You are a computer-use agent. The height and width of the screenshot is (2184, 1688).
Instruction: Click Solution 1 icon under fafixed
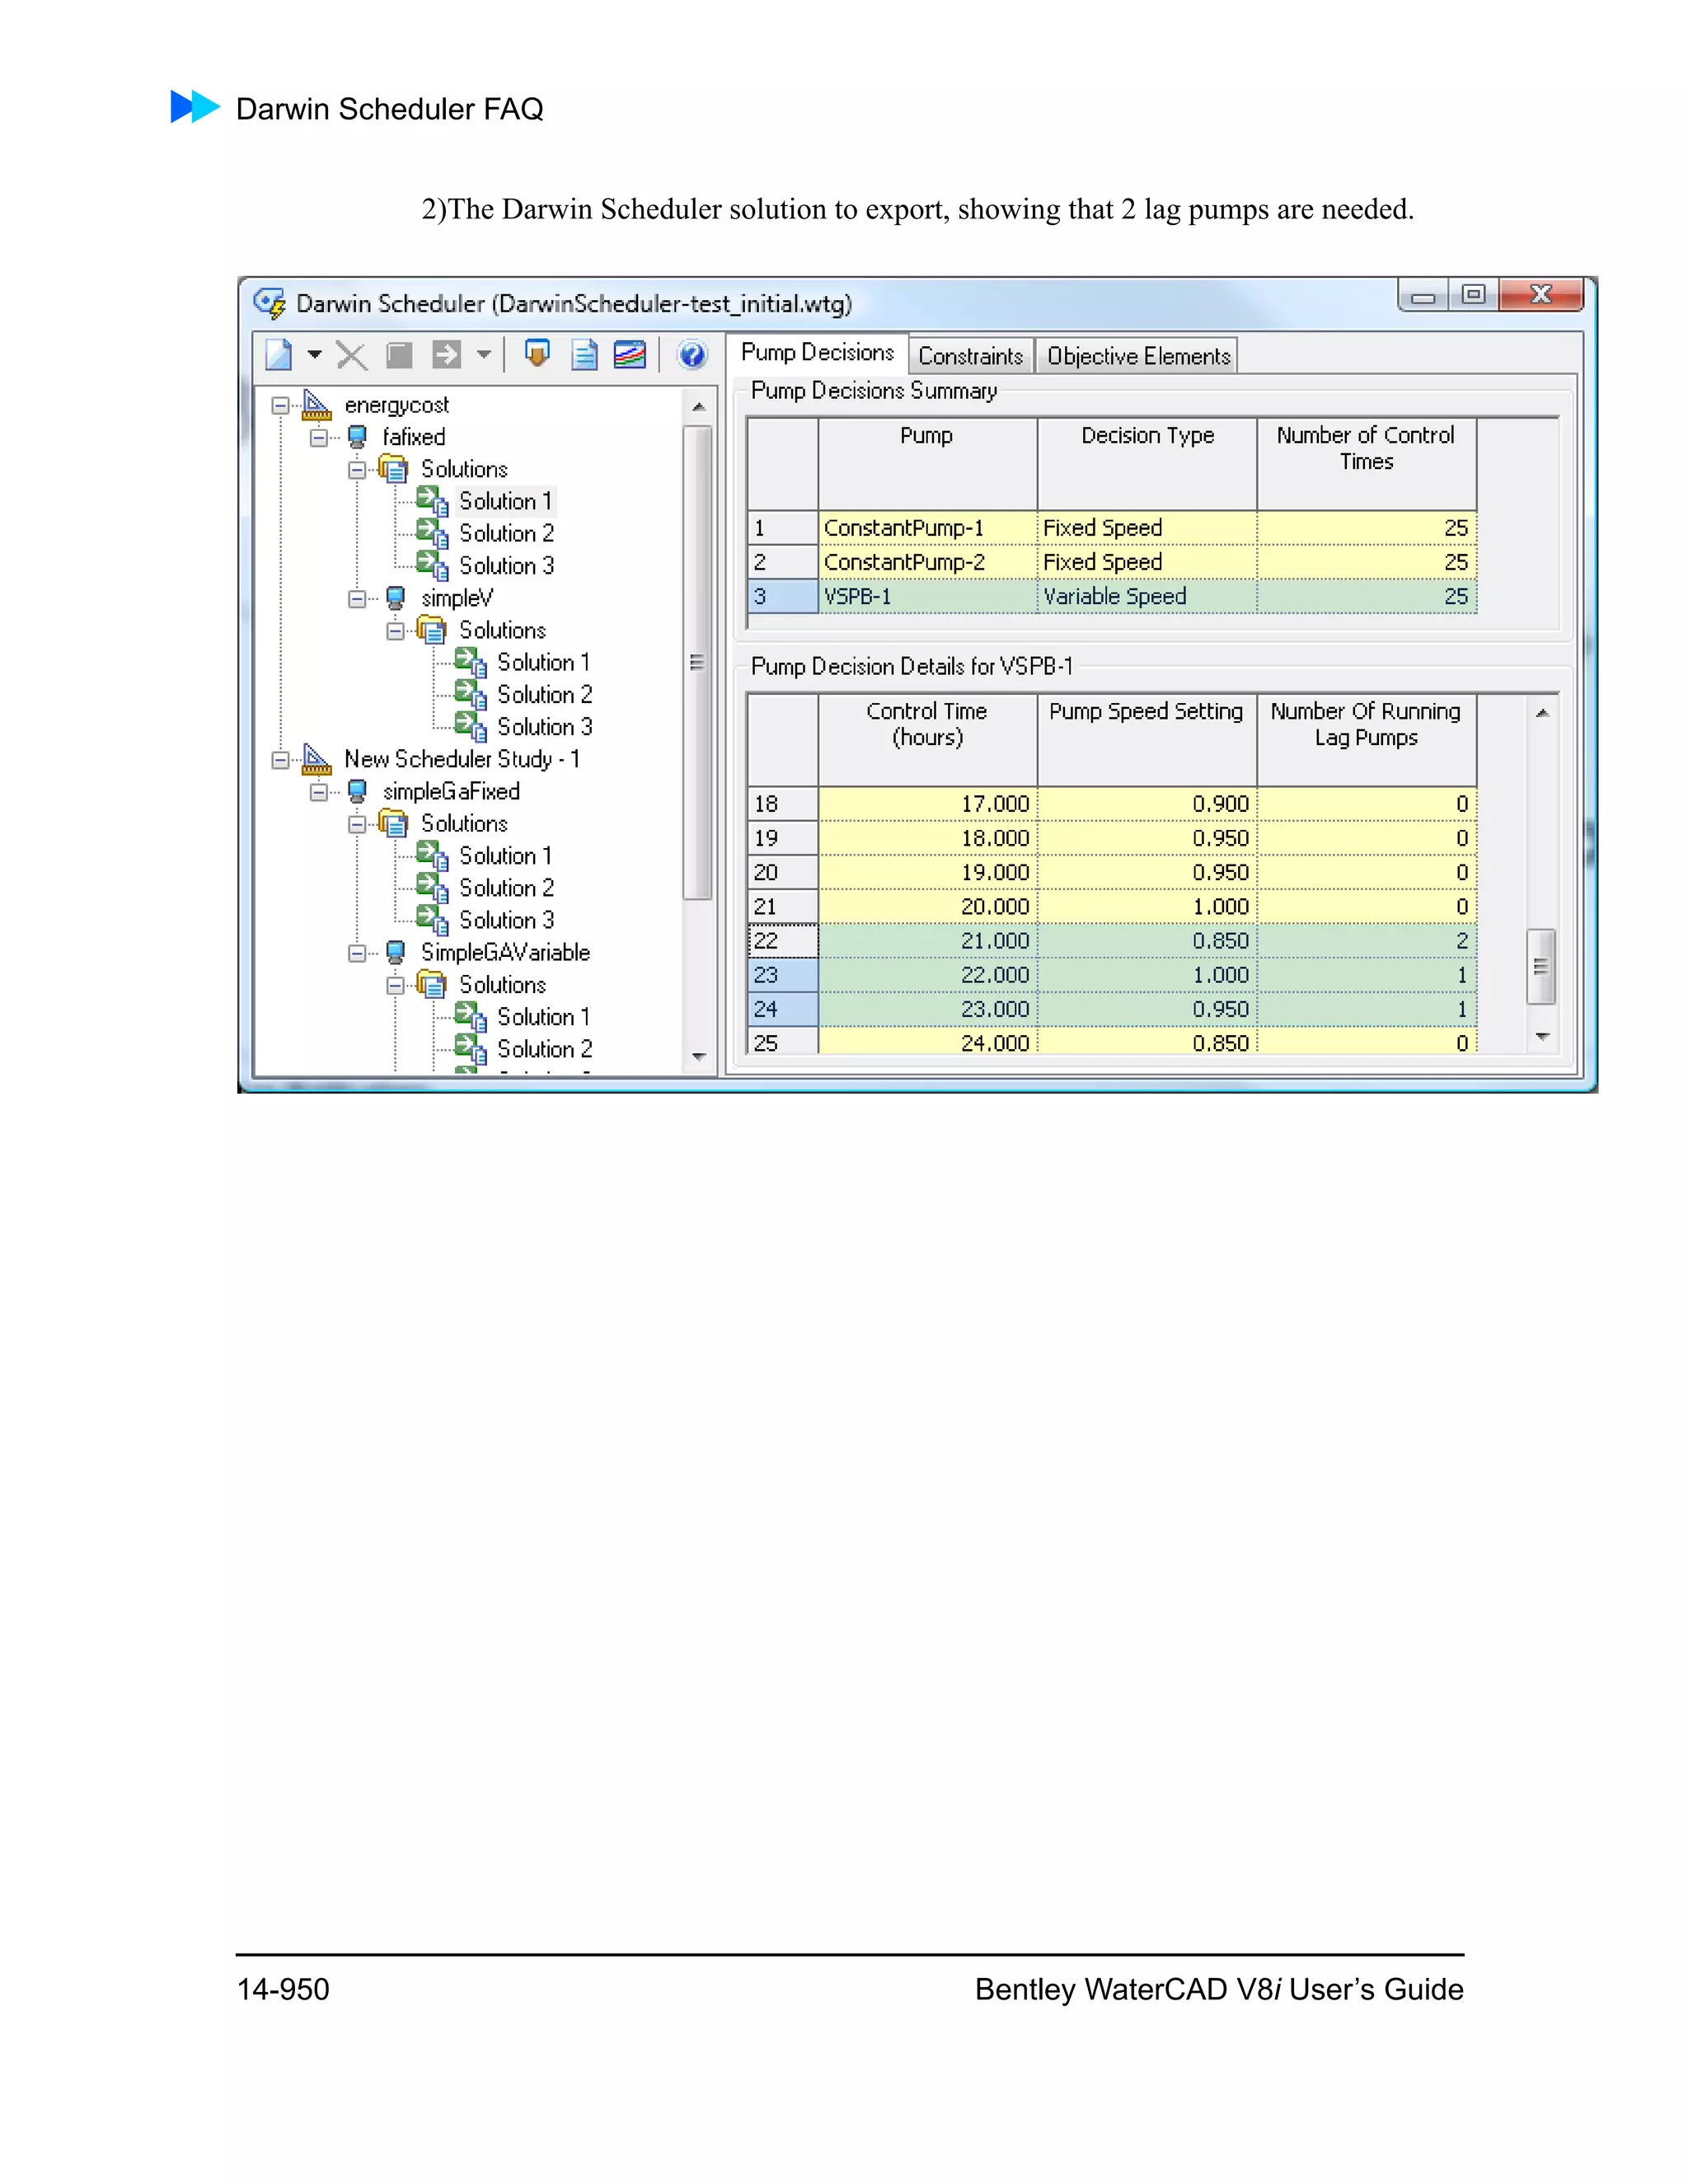click(432, 501)
